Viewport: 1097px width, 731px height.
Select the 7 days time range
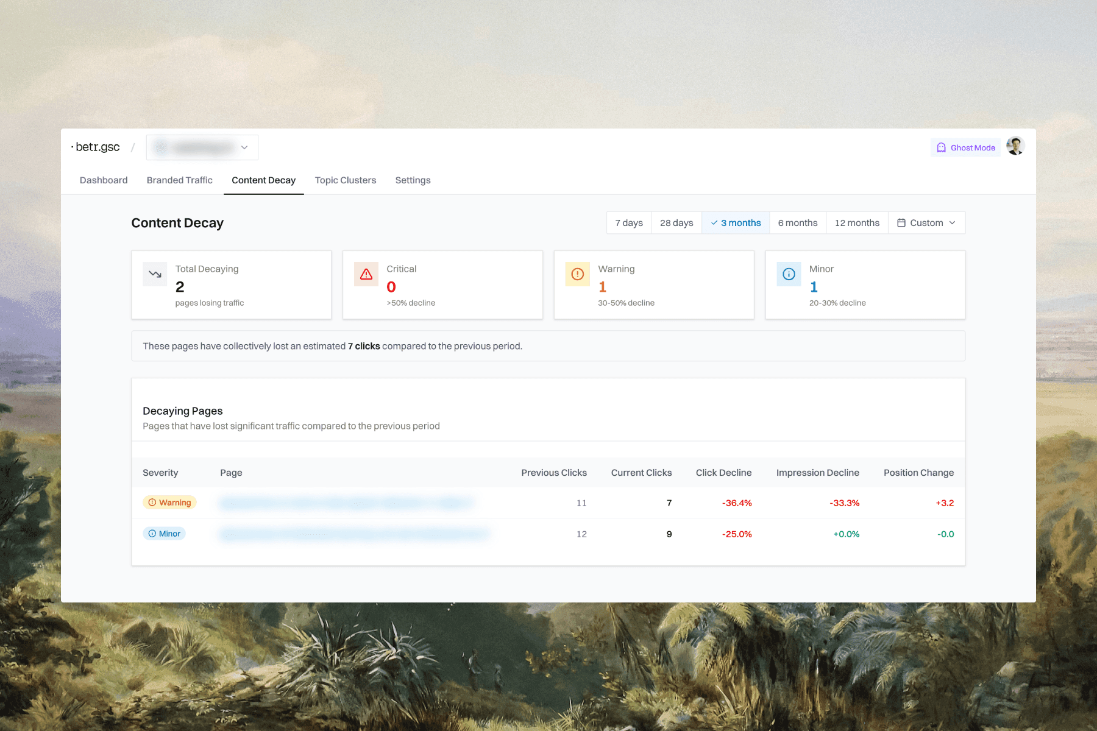628,223
